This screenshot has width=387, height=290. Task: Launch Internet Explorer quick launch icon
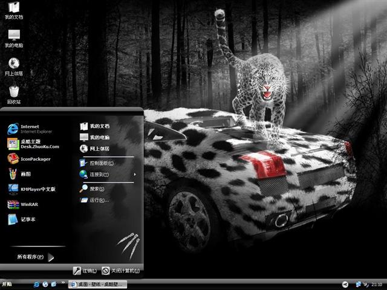click(x=36, y=285)
